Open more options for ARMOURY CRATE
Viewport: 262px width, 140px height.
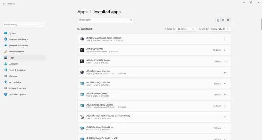tap(225, 50)
